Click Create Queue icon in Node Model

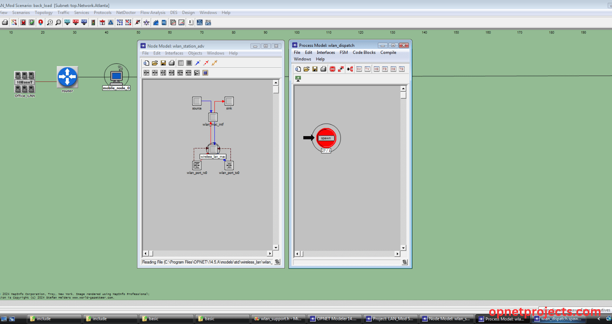[189, 63]
